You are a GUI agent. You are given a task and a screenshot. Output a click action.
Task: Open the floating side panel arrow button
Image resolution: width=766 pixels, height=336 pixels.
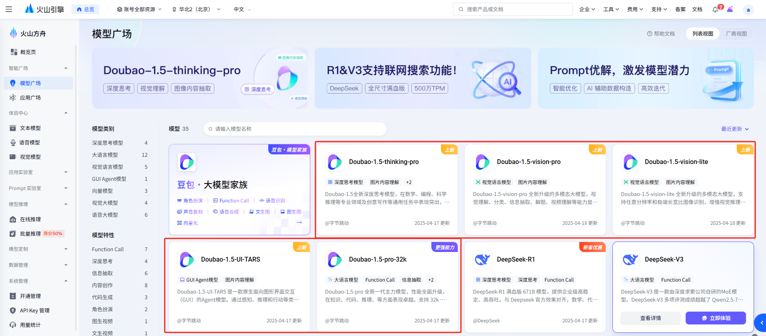click(x=761, y=322)
